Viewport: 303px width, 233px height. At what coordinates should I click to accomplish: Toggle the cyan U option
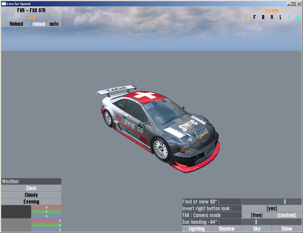coord(298,17)
